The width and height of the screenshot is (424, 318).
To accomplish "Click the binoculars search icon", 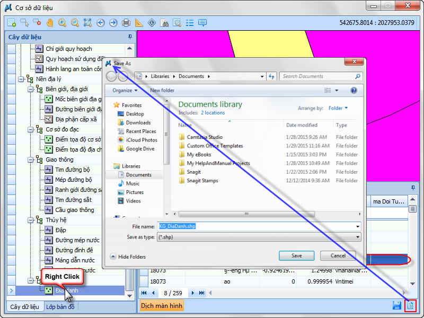I will click(164, 23).
